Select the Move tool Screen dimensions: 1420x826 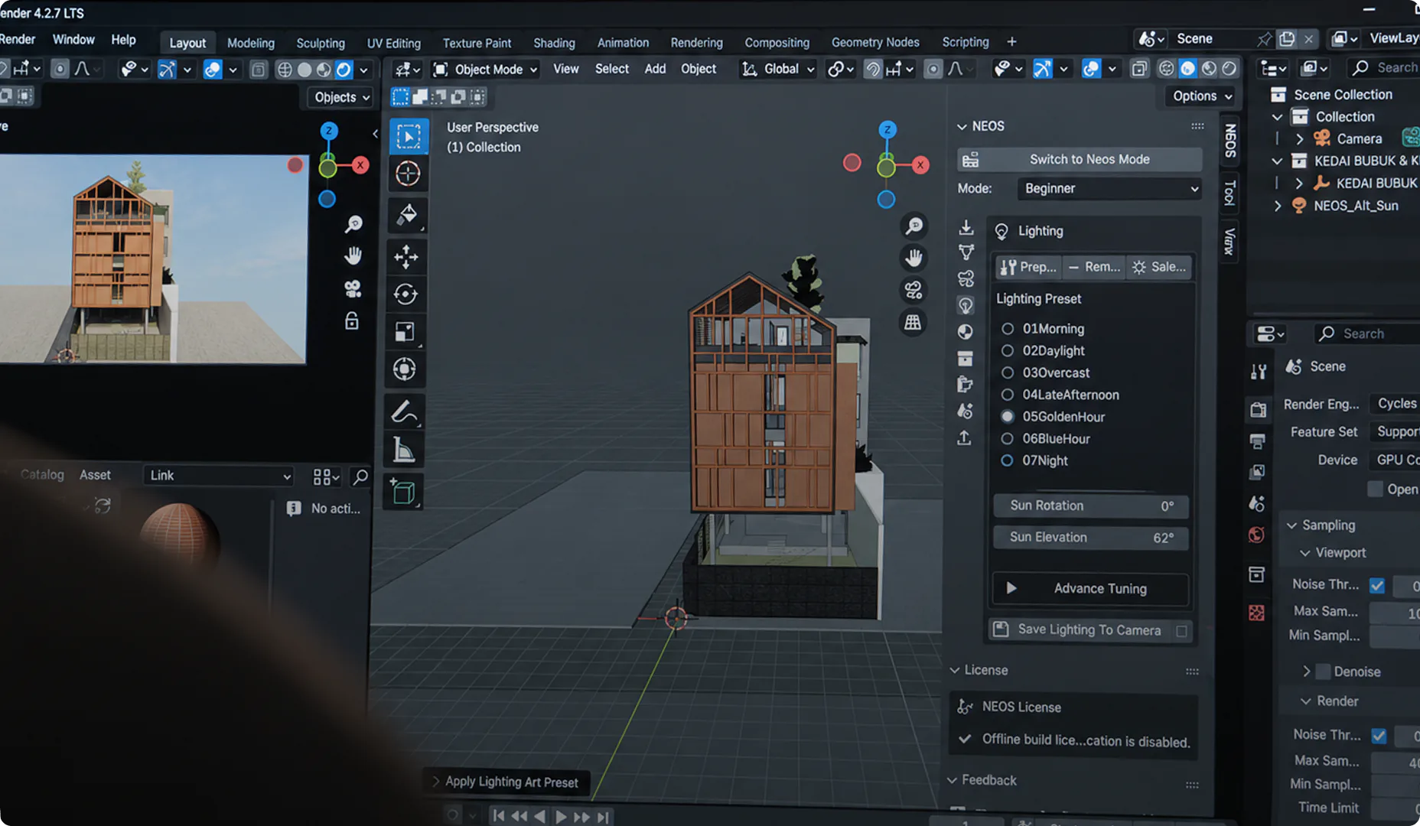pyautogui.click(x=406, y=256)
